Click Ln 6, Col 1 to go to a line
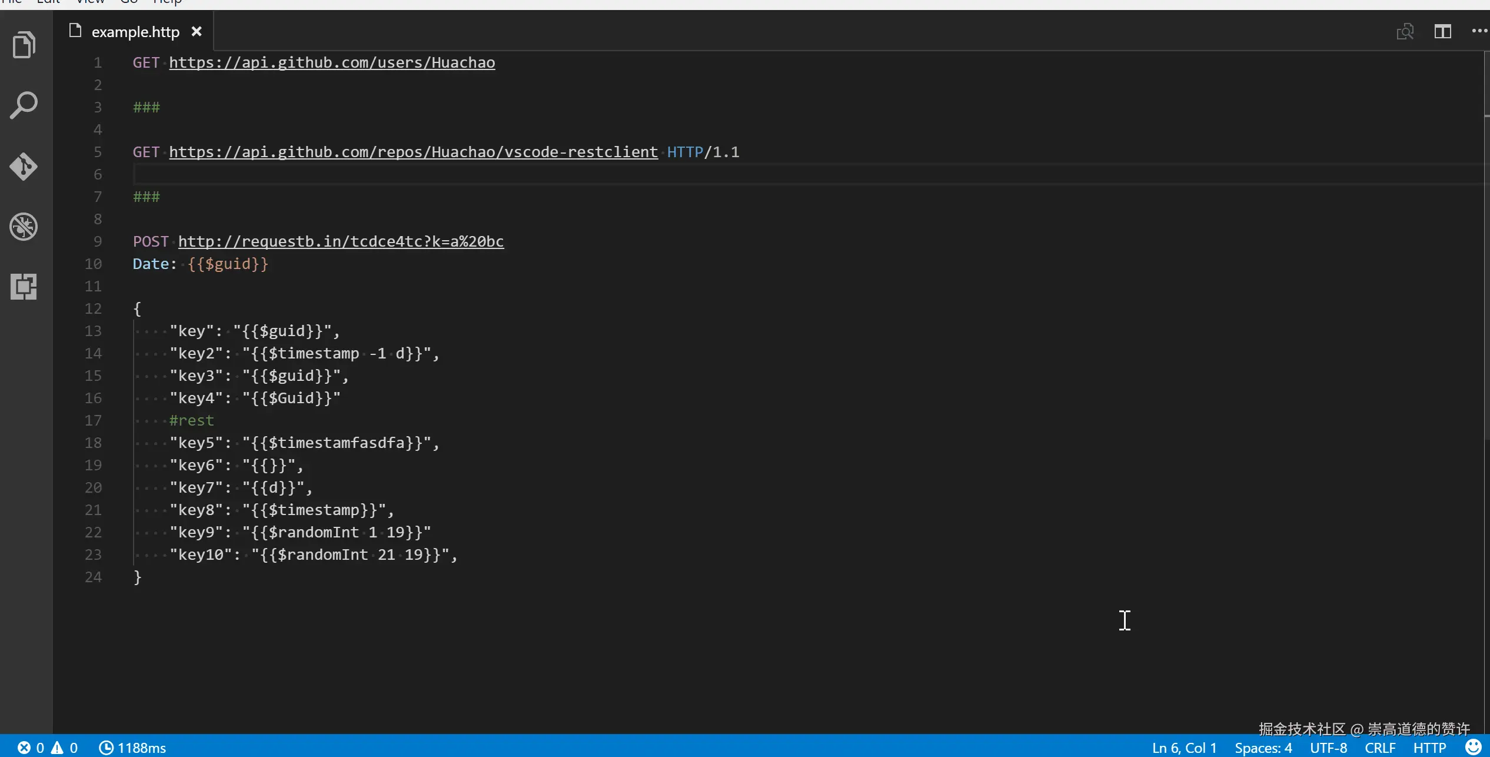Screen dimensions: 1490x757 [x=1184, y=748]
